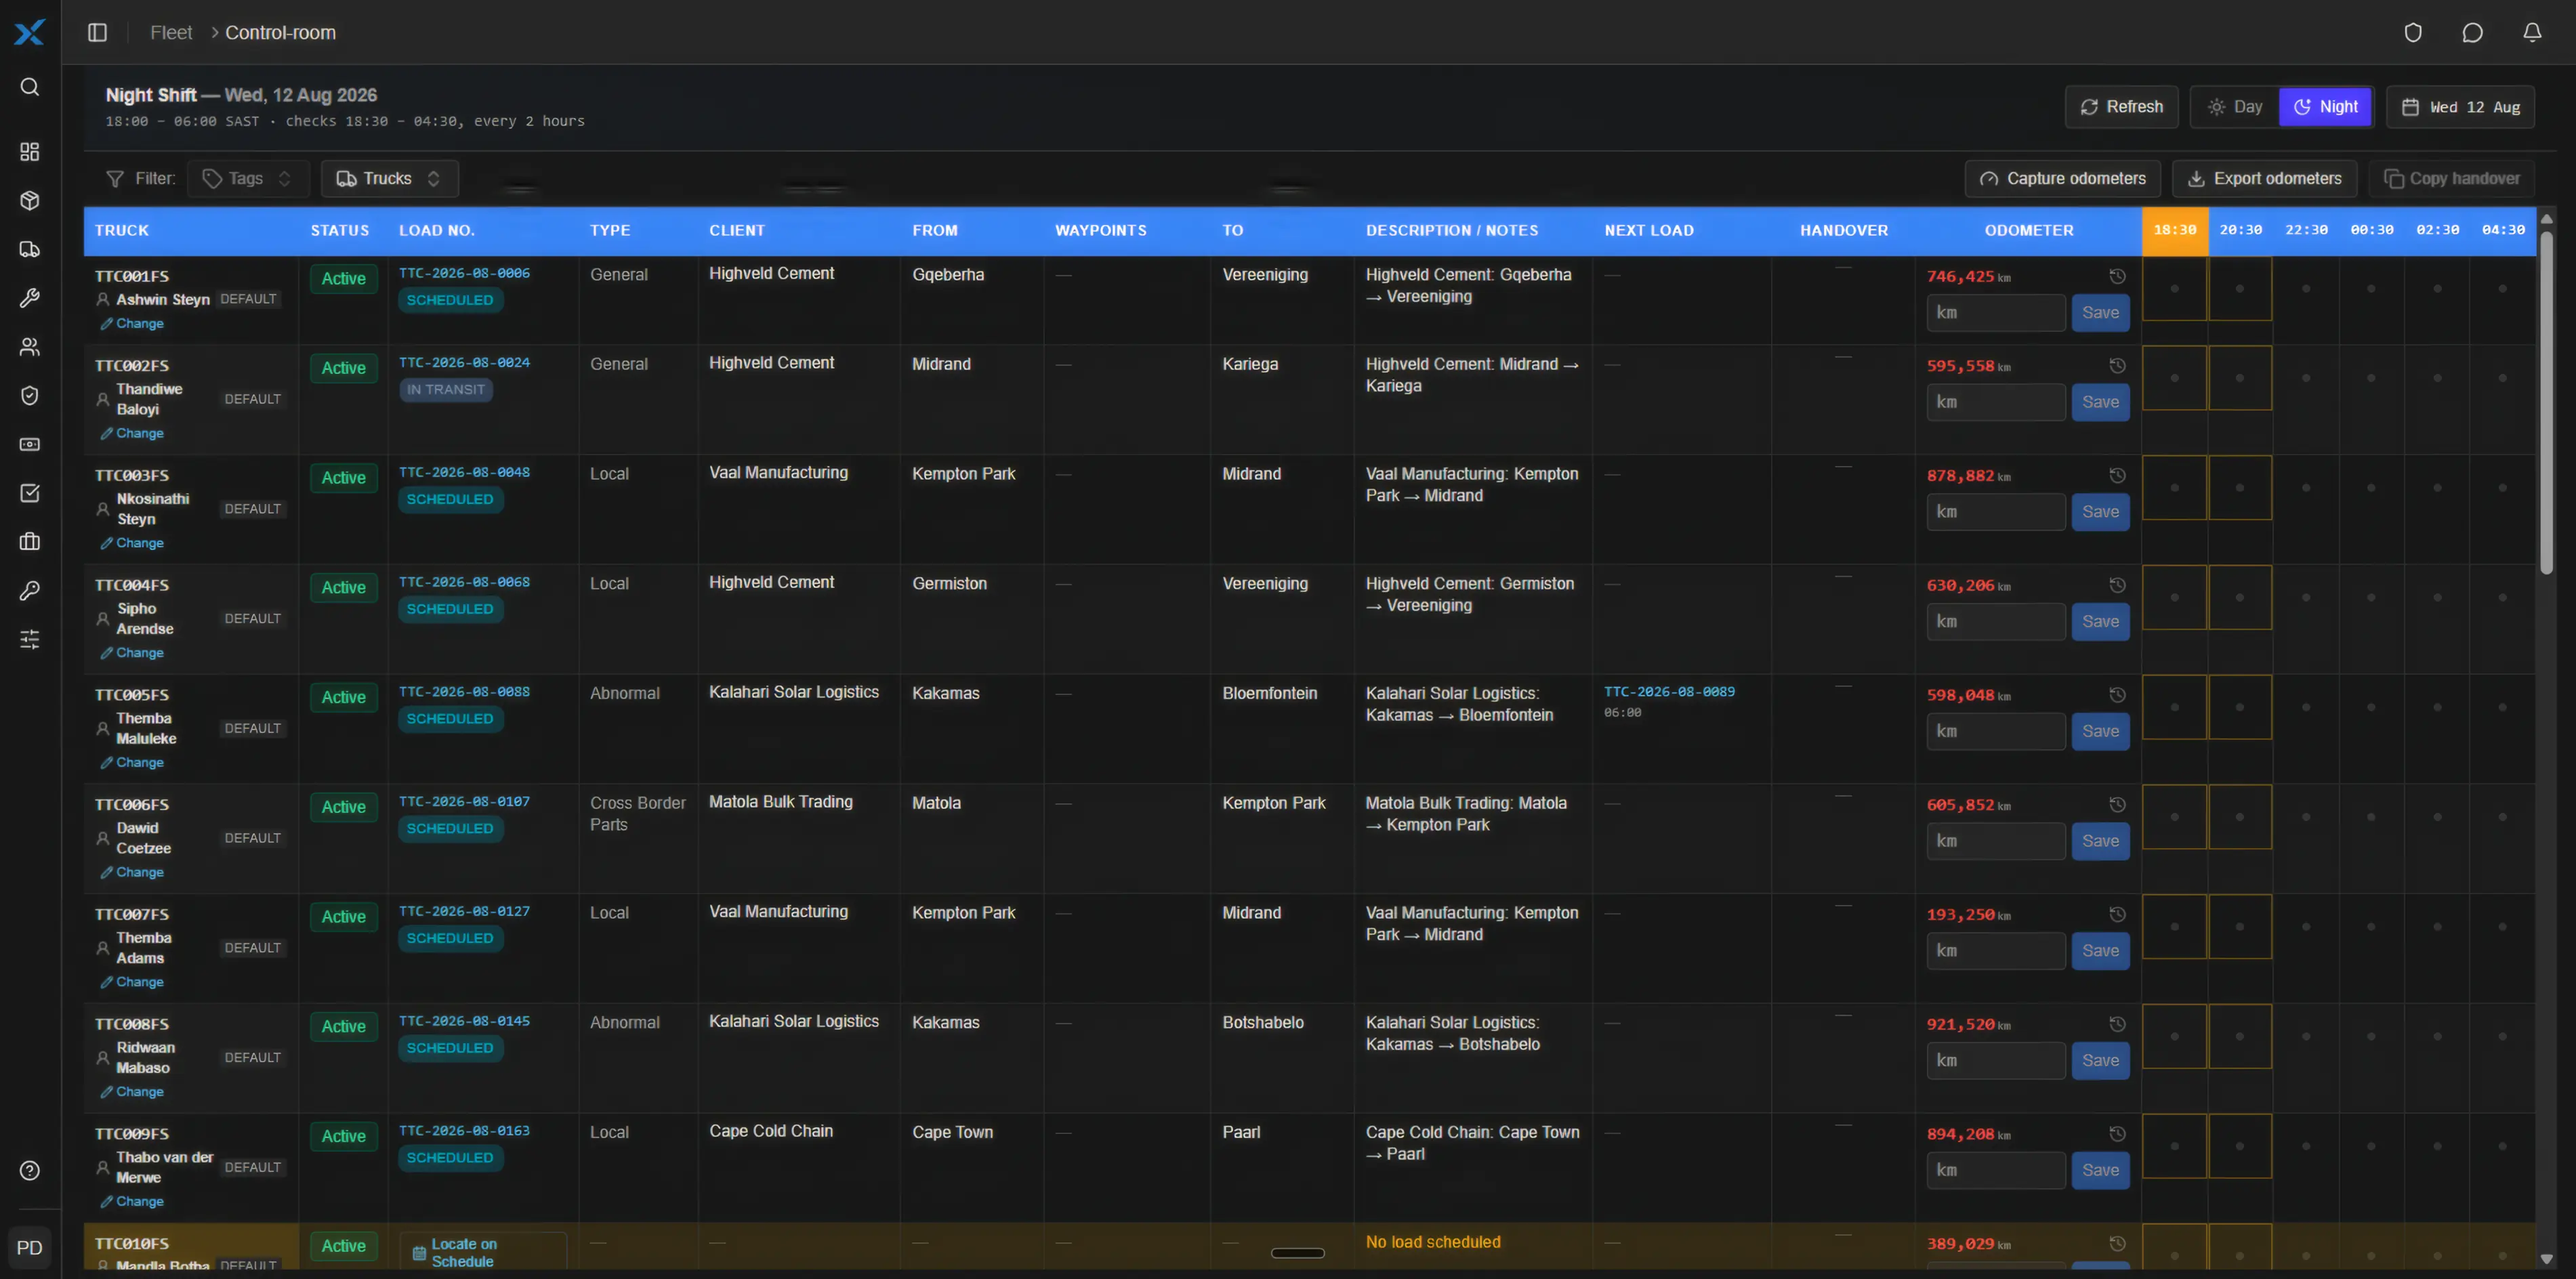Open the people/drivers sidebar icon

click(30, 347)
